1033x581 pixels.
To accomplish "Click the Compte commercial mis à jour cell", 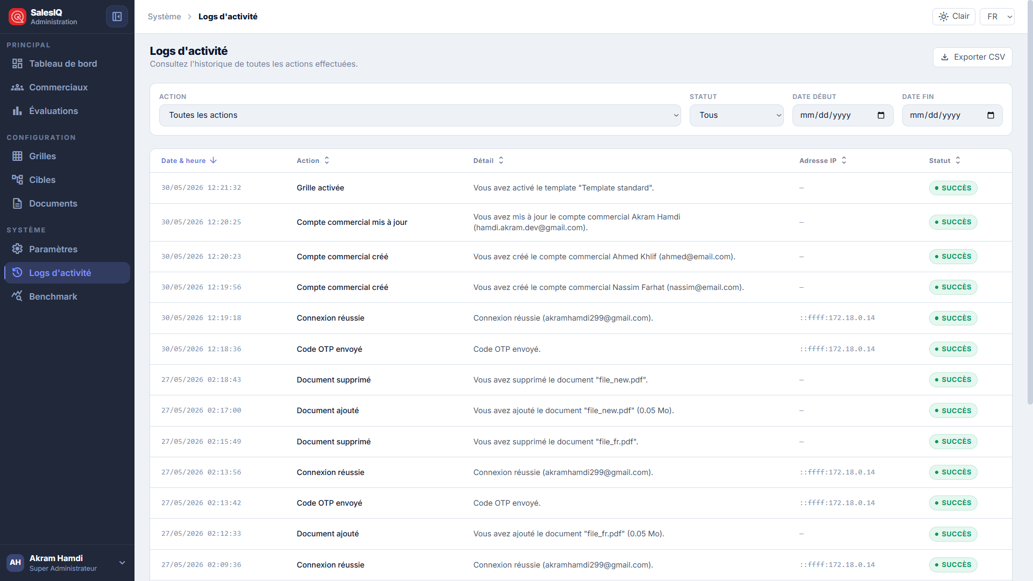I will coord(352,222).
